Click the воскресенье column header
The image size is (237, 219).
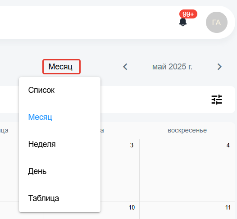point(187,130)
